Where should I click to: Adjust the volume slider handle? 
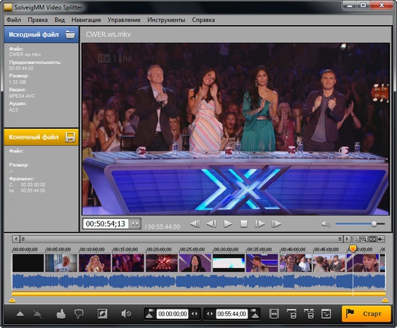(x=374, y=224)
